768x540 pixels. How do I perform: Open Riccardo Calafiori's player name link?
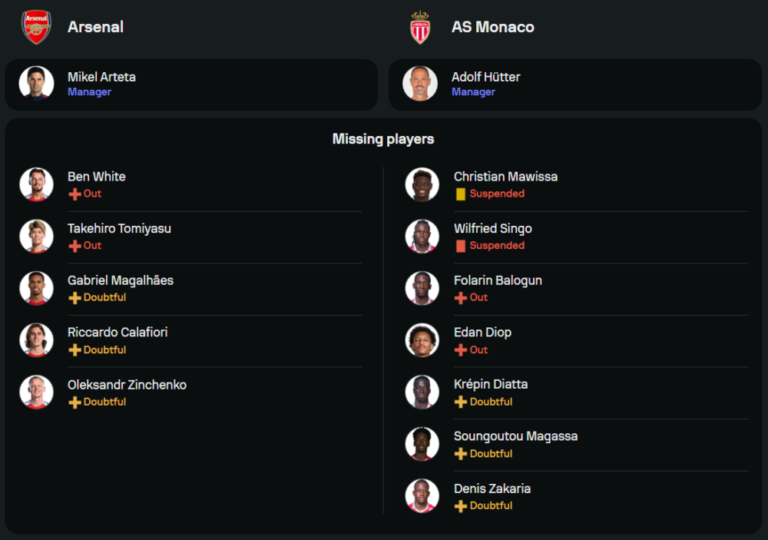(118, 333)
